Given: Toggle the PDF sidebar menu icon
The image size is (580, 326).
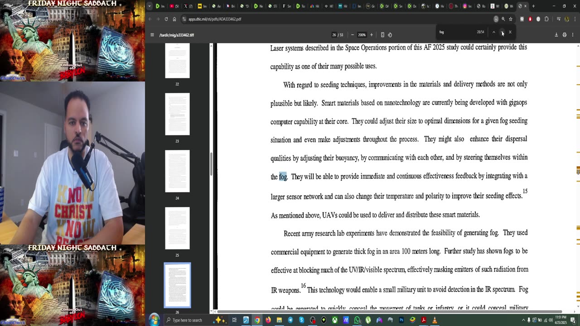Looking at the screenshot, I should (152, 35).
